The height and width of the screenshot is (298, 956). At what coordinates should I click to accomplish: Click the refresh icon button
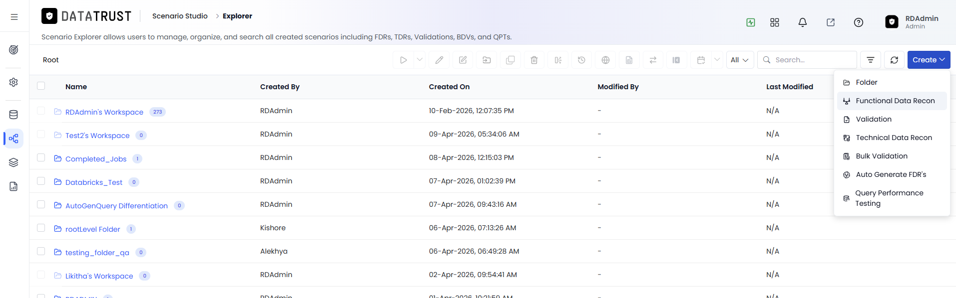click(x=894, y=60)
